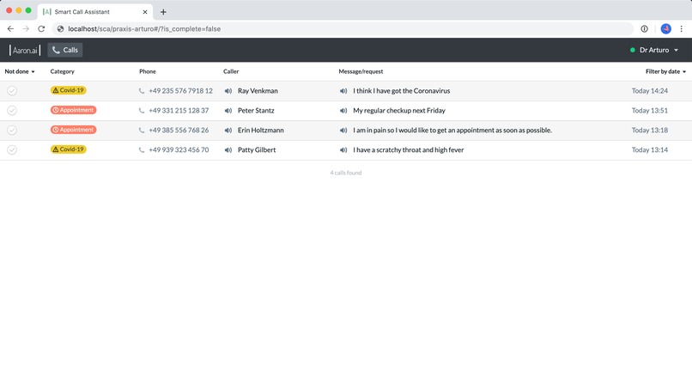Screen dimensions: 692x389
Task: Click timestamp Today 13:51
Action: click(x=650, y=111)
